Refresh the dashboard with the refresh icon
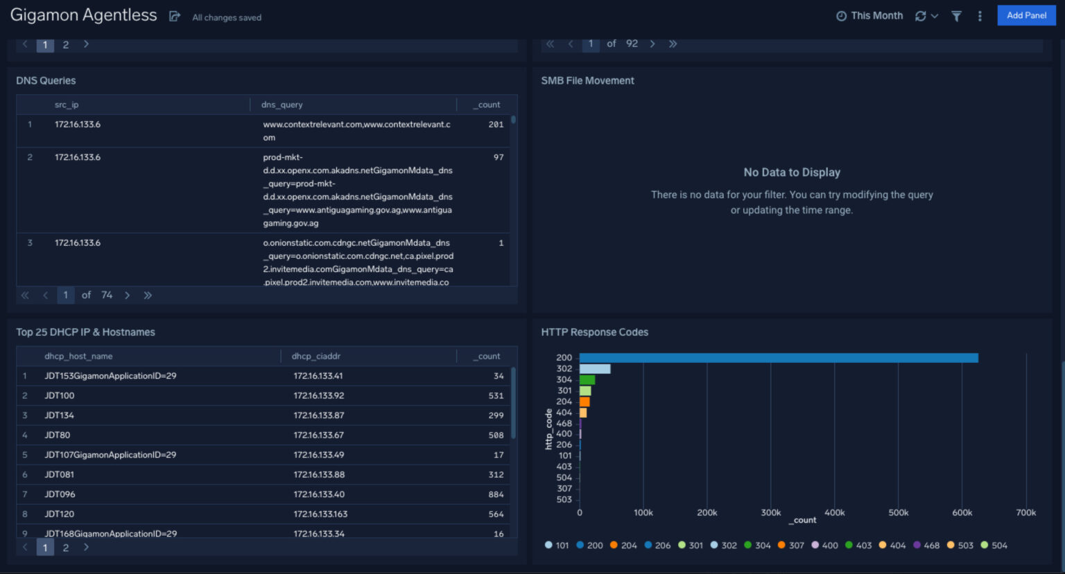This screenshot has width=1065, height=574. tap(921, 15)
